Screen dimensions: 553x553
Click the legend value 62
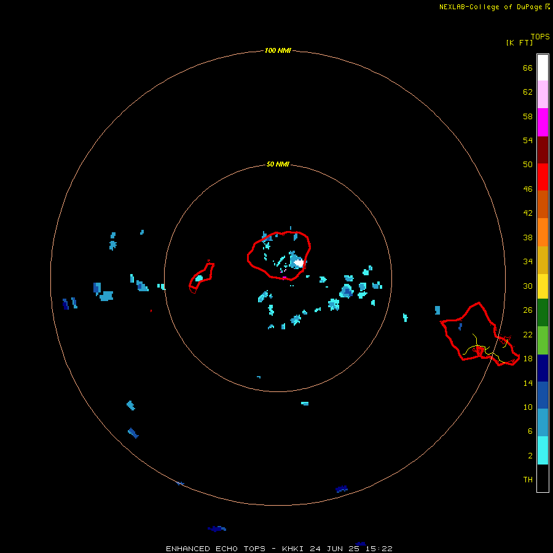(x=528, y=92)
